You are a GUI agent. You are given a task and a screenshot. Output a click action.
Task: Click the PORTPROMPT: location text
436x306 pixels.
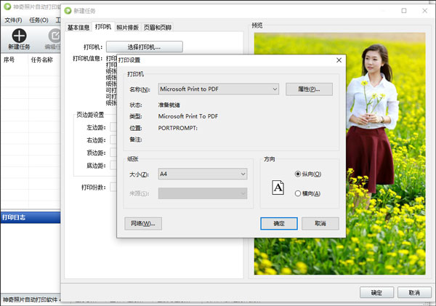[x=178, y=128]
